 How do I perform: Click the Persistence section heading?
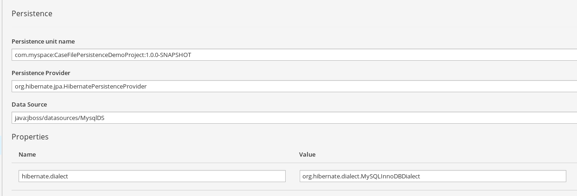pyautogui.click(x=32, y=13)
